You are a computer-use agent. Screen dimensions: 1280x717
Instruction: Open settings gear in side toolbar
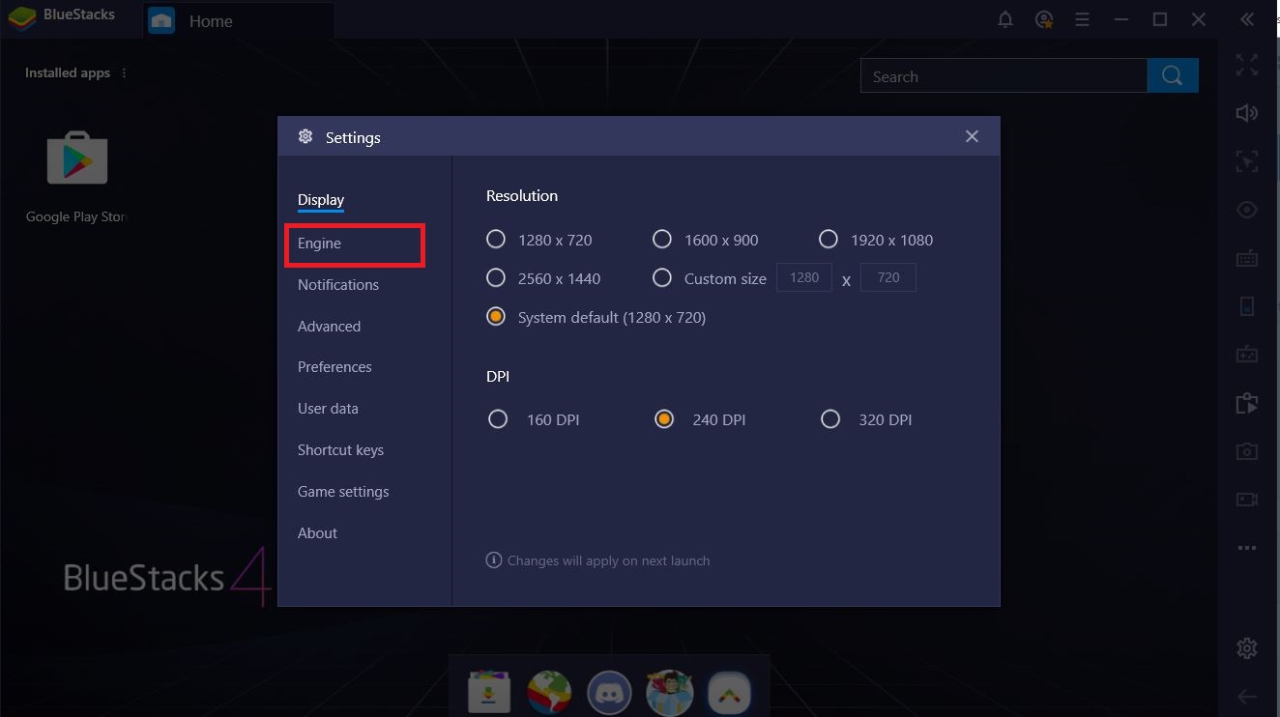(x=1247, y=647)
